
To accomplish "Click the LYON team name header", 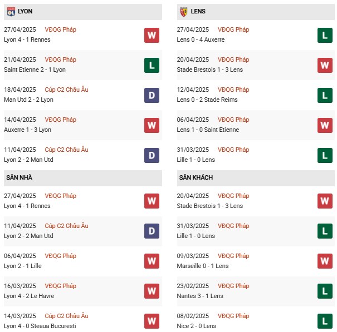I will point(25,11).
